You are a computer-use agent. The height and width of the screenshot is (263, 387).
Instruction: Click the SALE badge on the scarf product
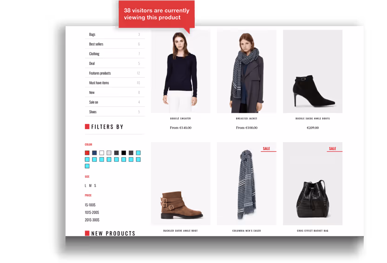(267, 148)
